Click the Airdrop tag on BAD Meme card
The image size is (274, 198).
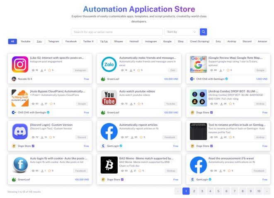point(171,171)
